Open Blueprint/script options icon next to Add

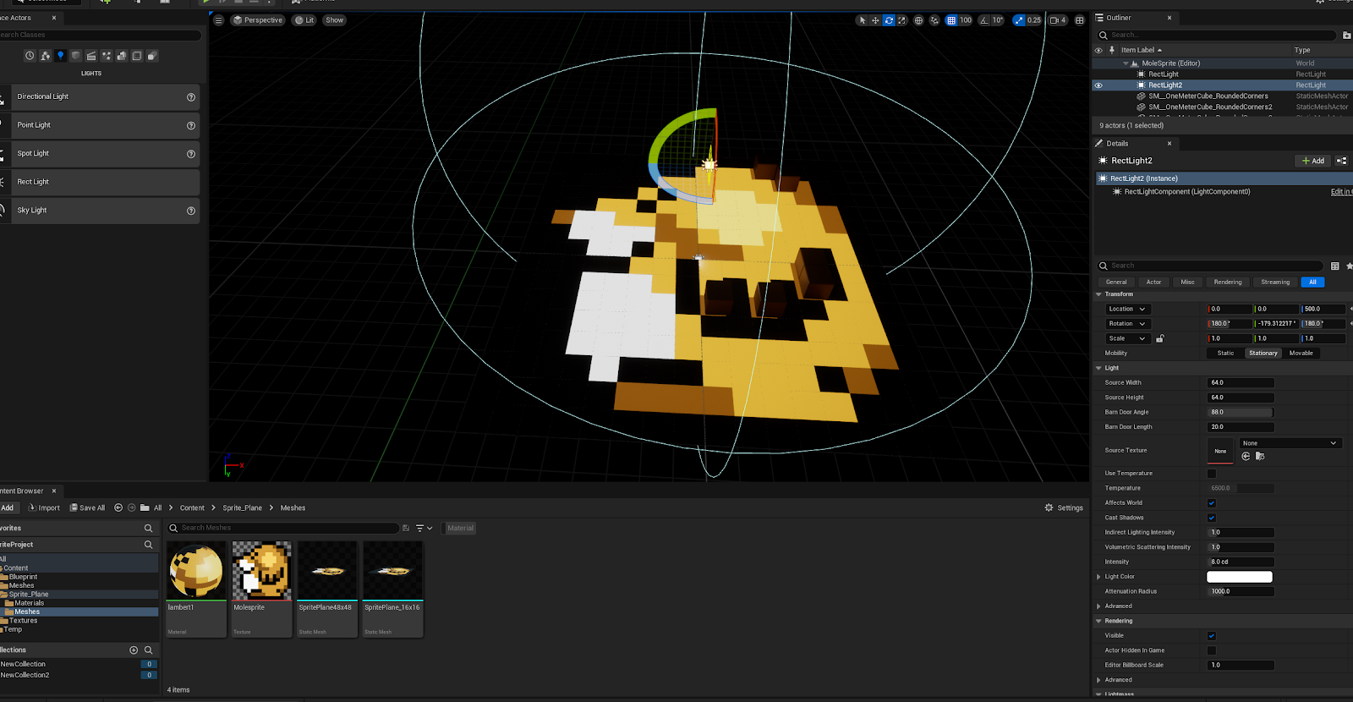[x=1342, y=161]
